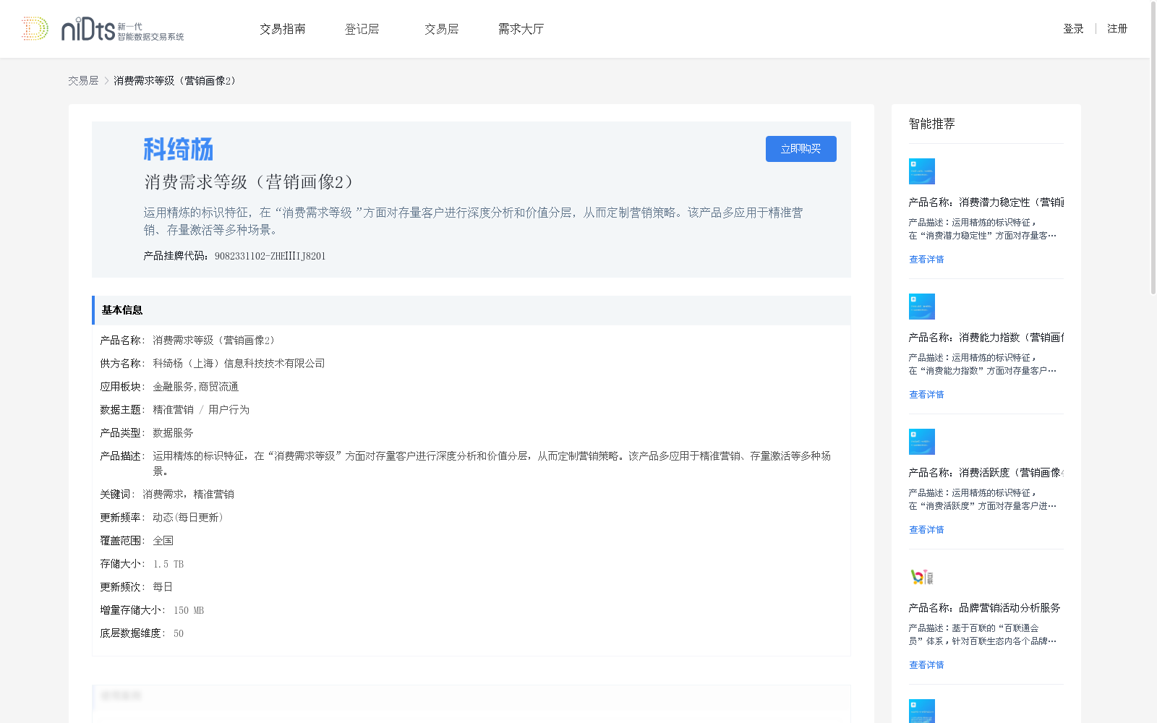This screenshot has width=1157, height=723.
Task: Click the page vertical scrollbar
Action: [1153, 148]
